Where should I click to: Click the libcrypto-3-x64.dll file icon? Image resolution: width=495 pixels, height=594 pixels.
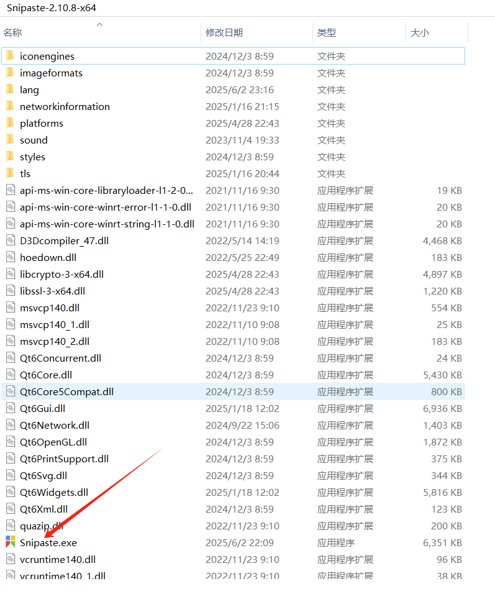point(11,274)
